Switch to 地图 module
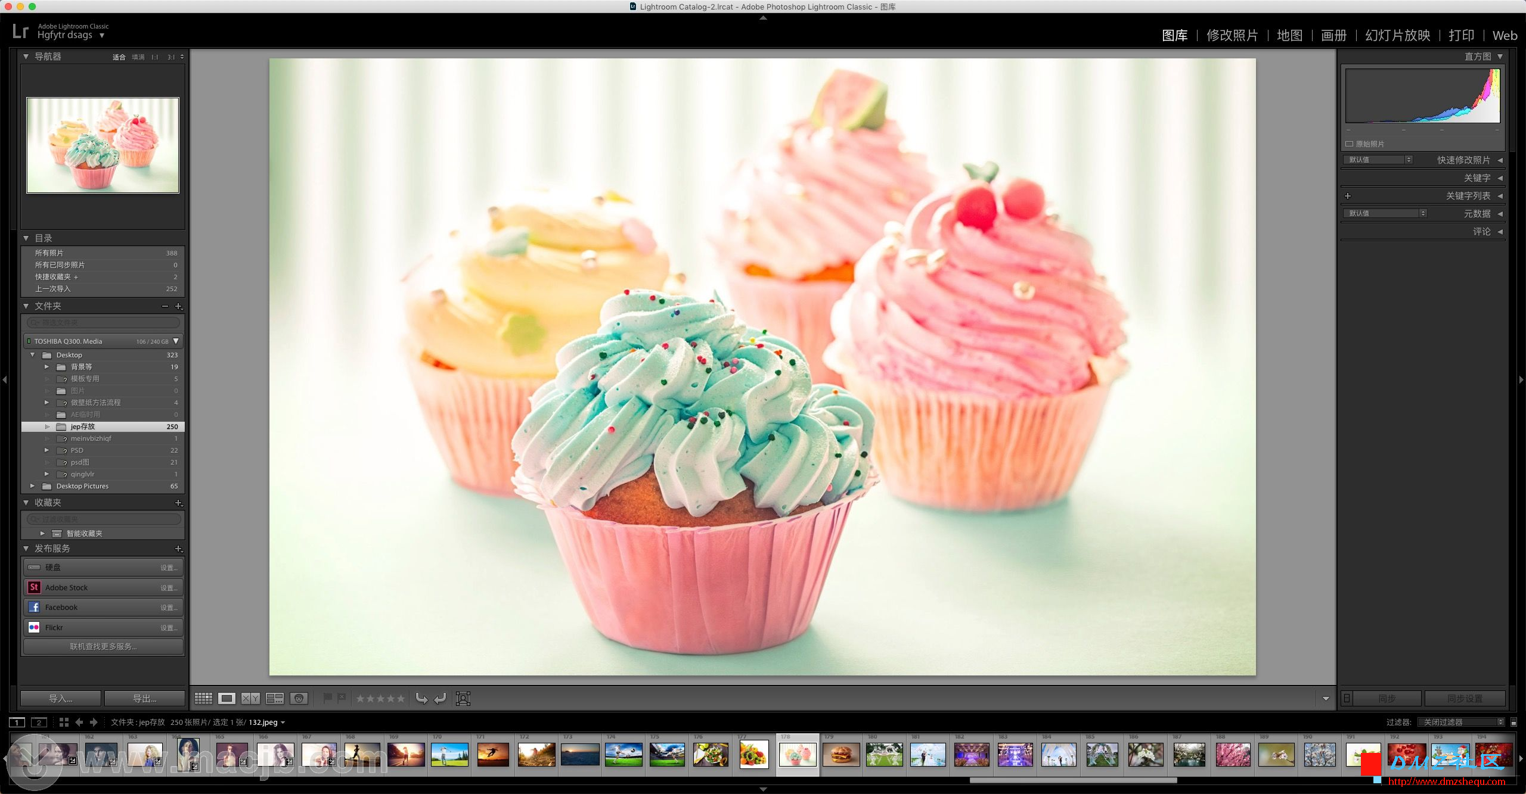The width and height of the screenshot is (1526, 794). 1289,35
